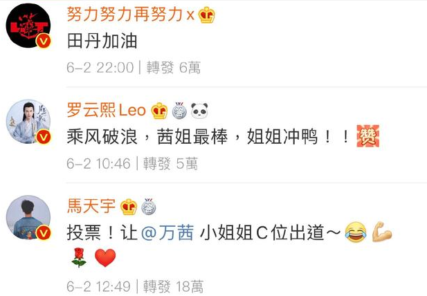Screen dimensions: 427x296
Task: Click 轉發 18萬 under 馬天宇's post
Action: click(173, 286)
